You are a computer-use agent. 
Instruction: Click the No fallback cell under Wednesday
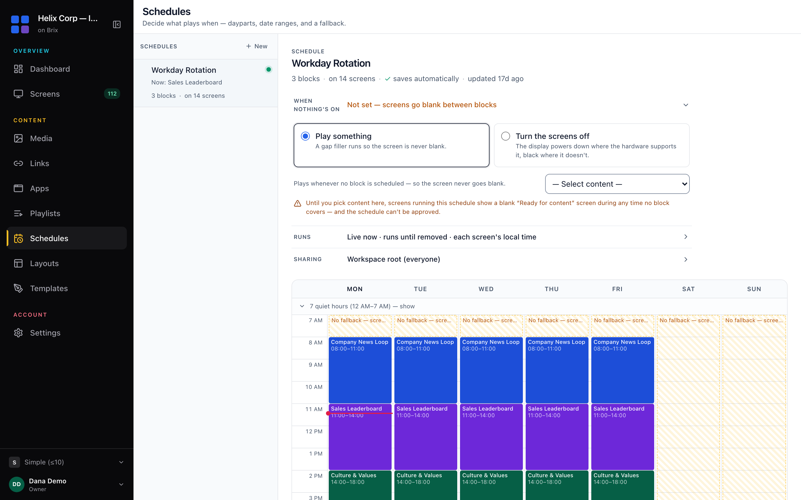491,326
